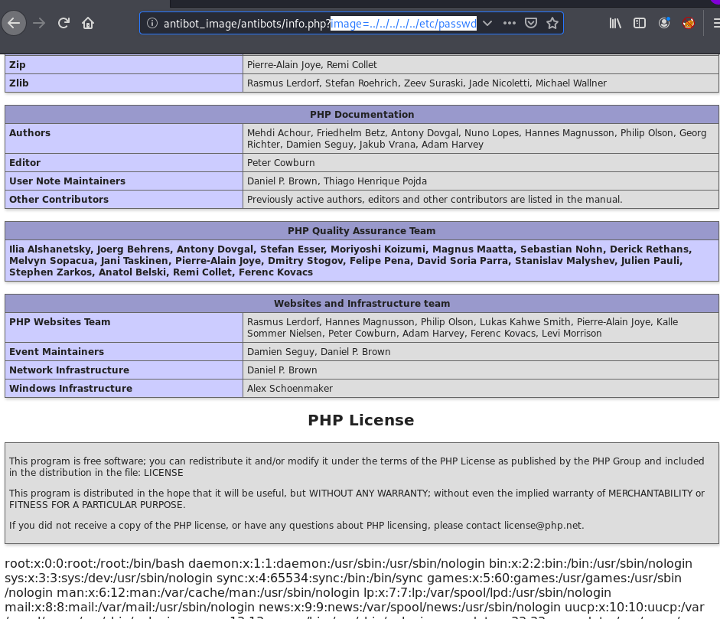Viewport: 720px width, 619px height.
Task: Bookmark this page with the star
Action: coord(552,23)
